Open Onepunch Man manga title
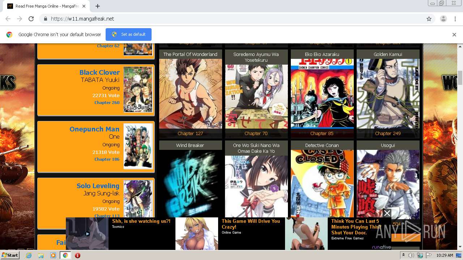 [94, 129]
